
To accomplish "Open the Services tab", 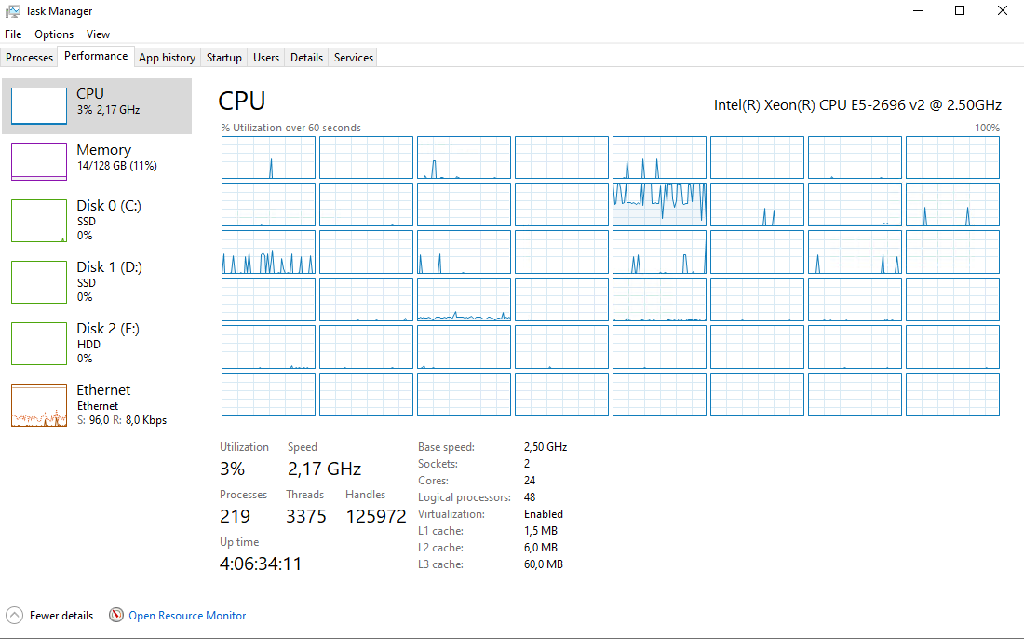I will 353,57.
